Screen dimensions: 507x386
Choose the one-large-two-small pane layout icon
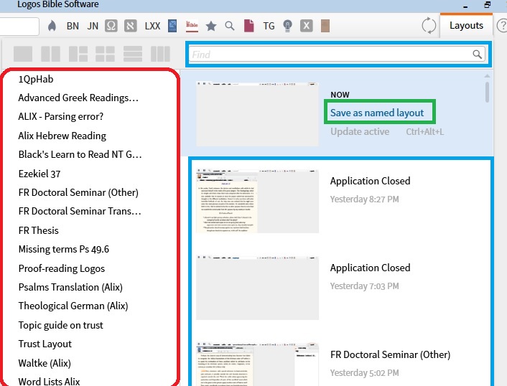pos(78,54)
